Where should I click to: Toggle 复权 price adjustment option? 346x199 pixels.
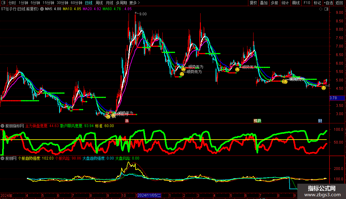click(254, 3)
